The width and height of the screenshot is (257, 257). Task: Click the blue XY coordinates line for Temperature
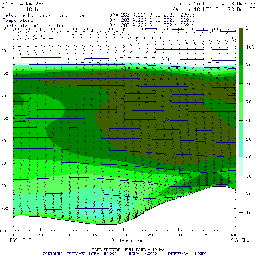coord(152,20)
